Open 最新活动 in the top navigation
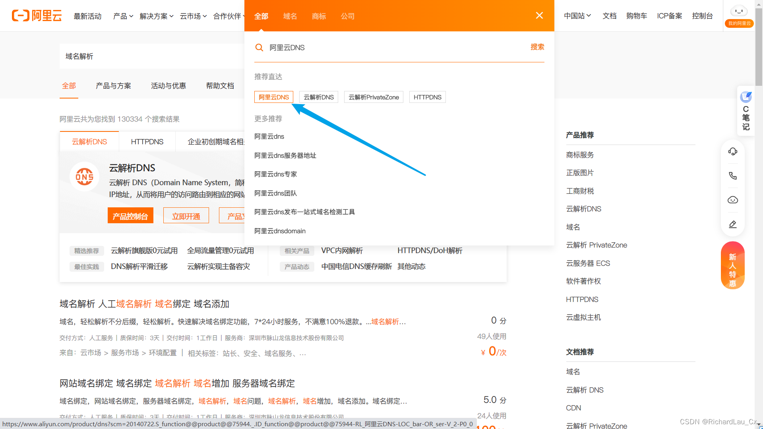The height and width of the screenshot is (429, 763). [87, 16]
